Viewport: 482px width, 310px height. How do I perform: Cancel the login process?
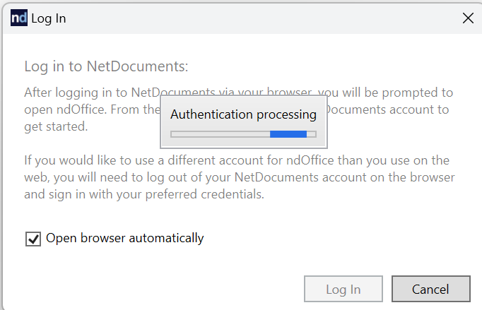[x=430, y=289]
